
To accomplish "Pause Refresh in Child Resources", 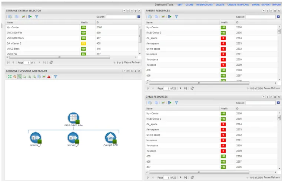I will tap(272, 178).
